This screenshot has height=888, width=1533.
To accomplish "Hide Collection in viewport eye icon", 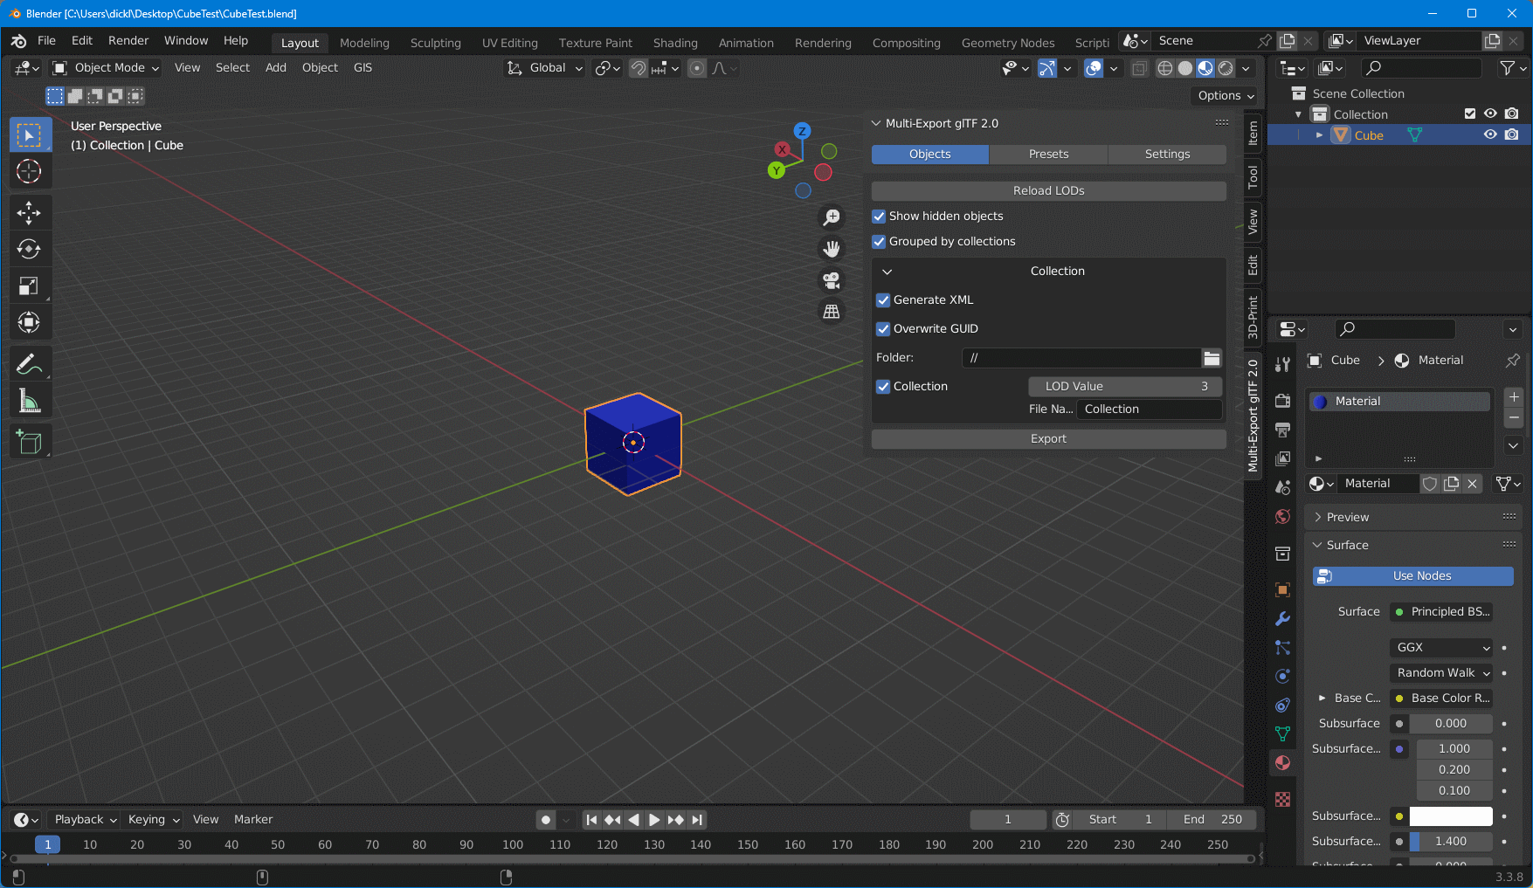I will (1490, 114).
